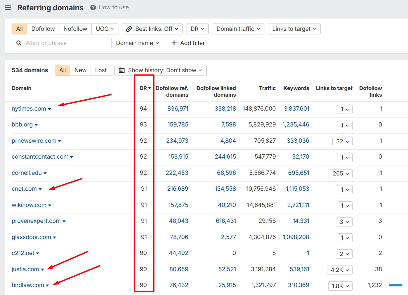Click in the Word or phrase search field
The height and width of the screenshot is (295, 408).
click(62, 43)
